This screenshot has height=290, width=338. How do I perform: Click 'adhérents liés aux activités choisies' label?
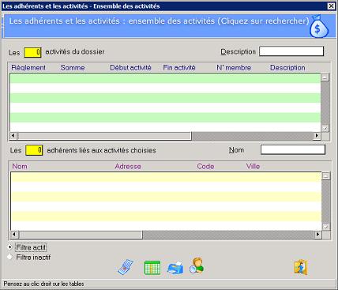101,150
